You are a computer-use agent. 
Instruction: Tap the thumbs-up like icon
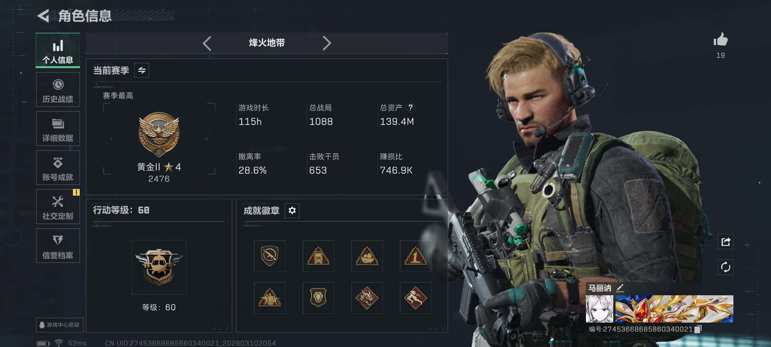[721, 40]
